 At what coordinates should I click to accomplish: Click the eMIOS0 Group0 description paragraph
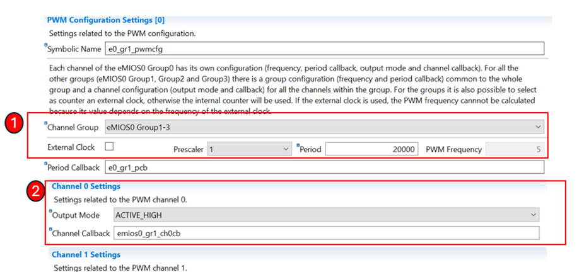[x=293, y=89]
